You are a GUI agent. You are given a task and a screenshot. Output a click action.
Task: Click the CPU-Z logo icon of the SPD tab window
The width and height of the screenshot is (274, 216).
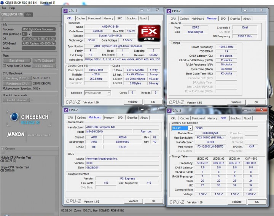[169, 111]
